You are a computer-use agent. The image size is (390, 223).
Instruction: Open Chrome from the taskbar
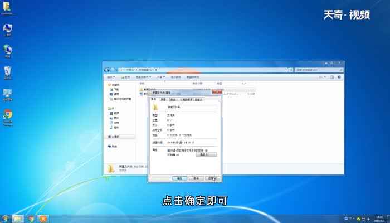click(x=31, y=219)
